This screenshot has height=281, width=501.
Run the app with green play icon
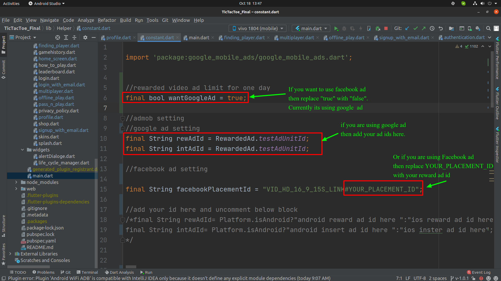point(336,28)
